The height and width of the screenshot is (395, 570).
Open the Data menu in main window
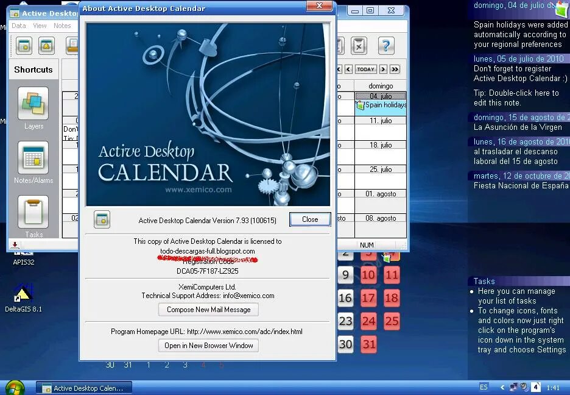18,26
